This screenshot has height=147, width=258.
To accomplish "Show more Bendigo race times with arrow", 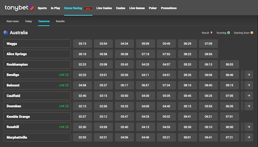I will 249,75.
